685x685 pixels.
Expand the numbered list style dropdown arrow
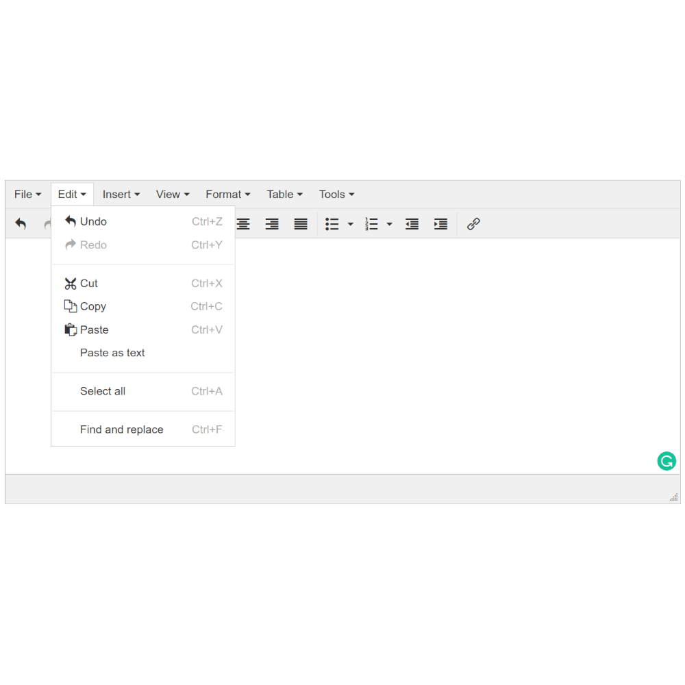389,224
